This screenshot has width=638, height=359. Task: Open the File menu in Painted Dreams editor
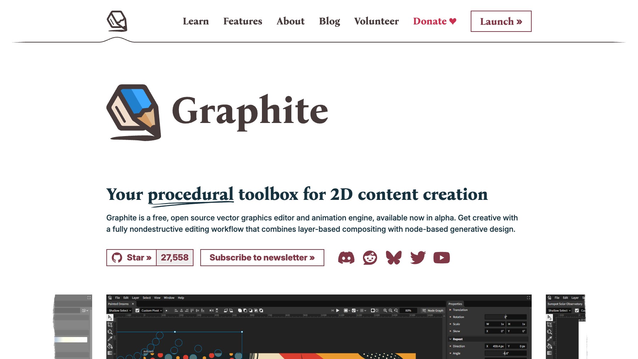coord(117,298)
